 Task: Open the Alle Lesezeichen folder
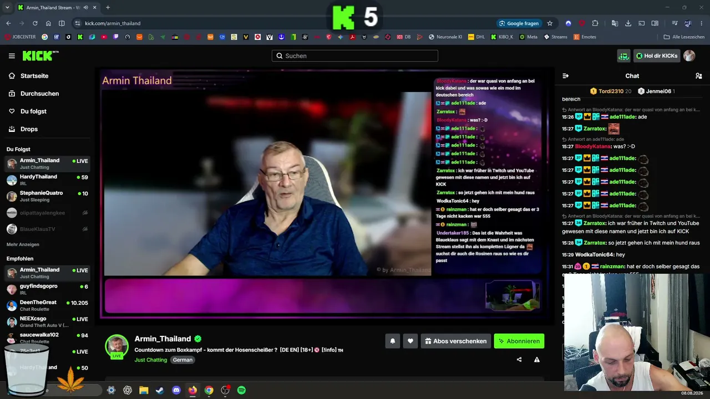point(684,37)
